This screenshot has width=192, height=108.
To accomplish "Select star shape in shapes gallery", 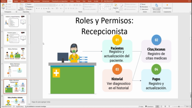I will (x=110, y=9).
